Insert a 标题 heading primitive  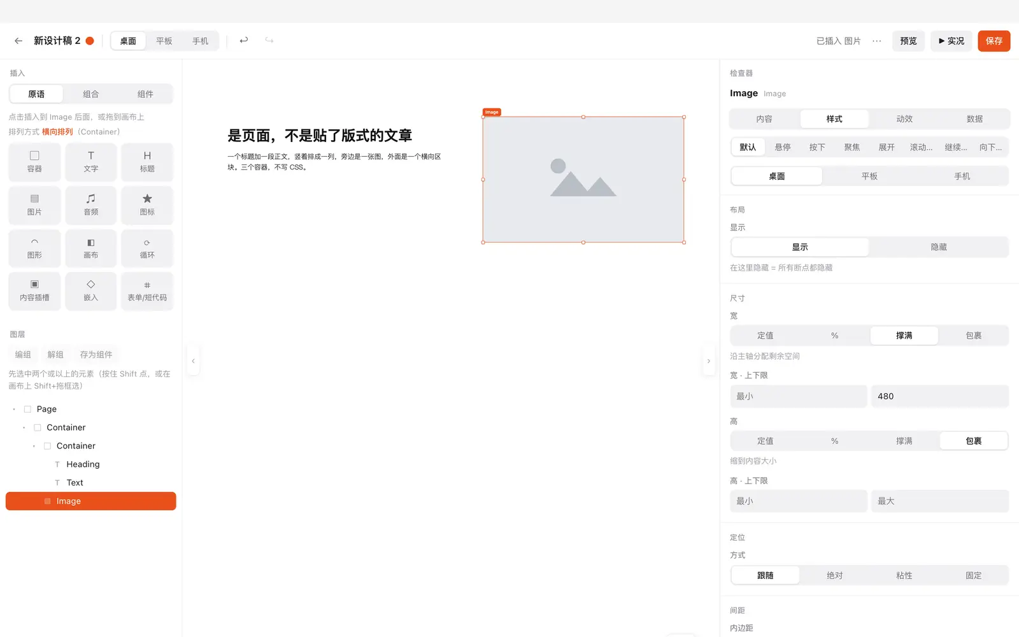coord(147,162)
